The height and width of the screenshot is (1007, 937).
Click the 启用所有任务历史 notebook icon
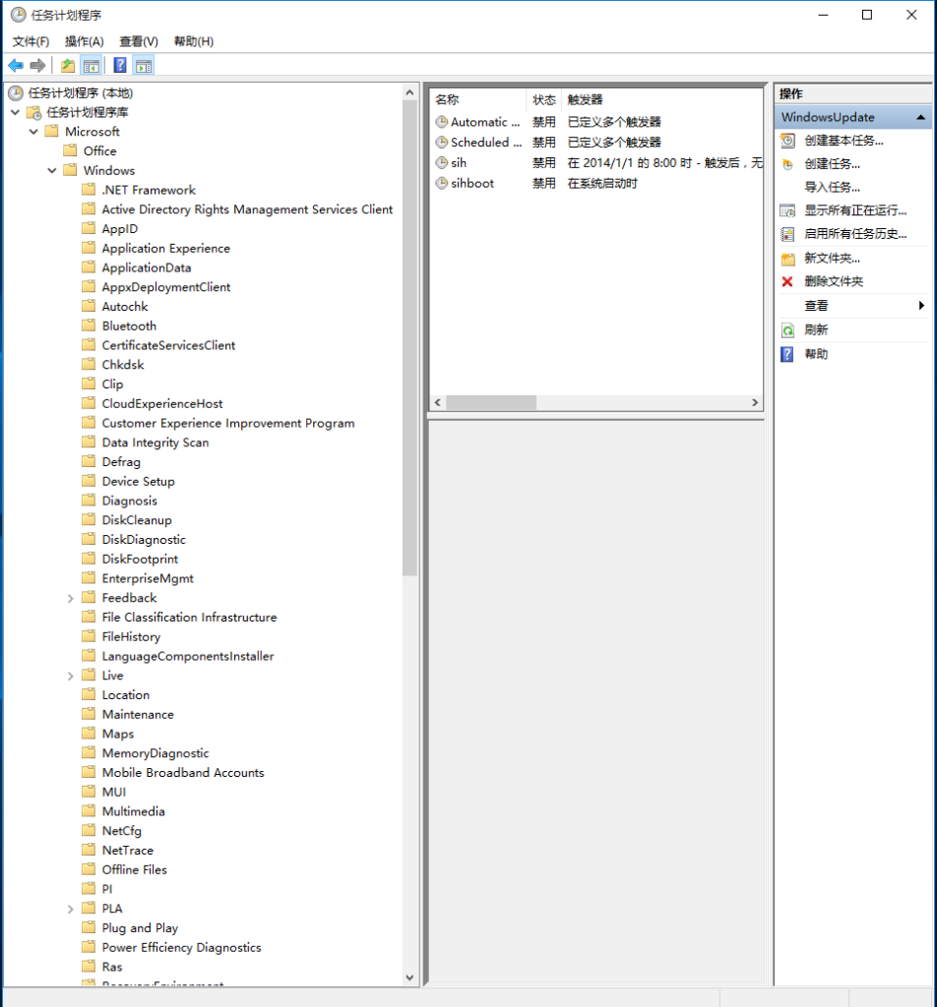[787, 235]
